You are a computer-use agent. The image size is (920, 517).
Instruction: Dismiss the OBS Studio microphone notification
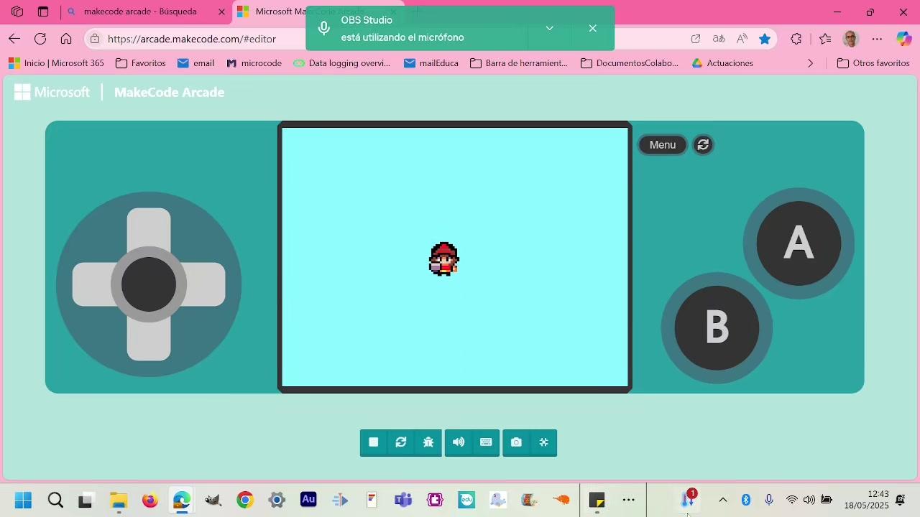point(592,28)
